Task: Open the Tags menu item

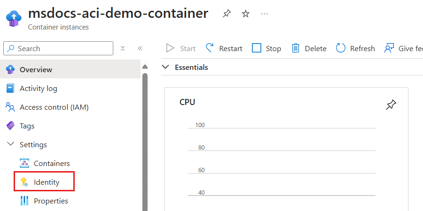Action: [27, 126]
